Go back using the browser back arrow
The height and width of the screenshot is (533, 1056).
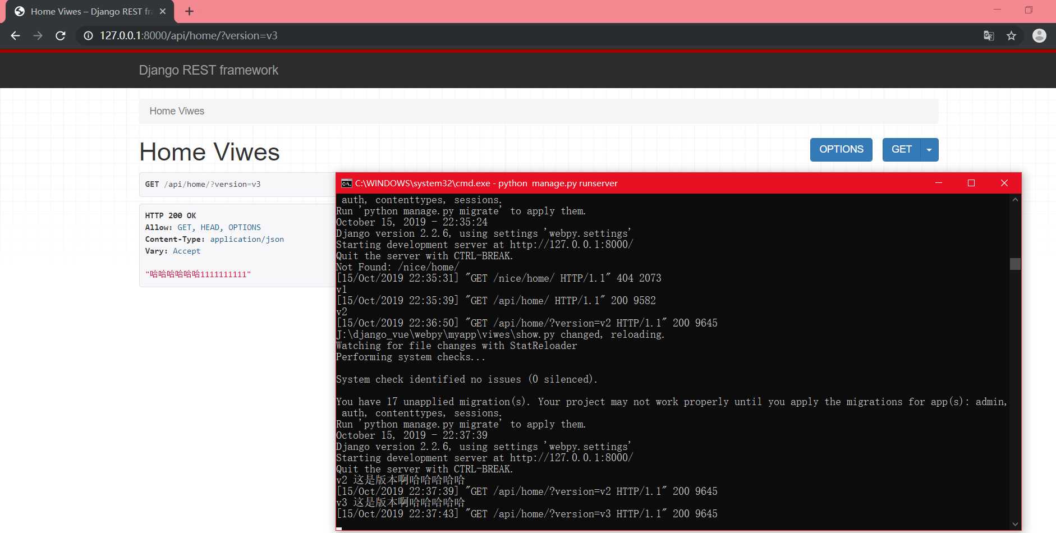click(x=15, y=36)
